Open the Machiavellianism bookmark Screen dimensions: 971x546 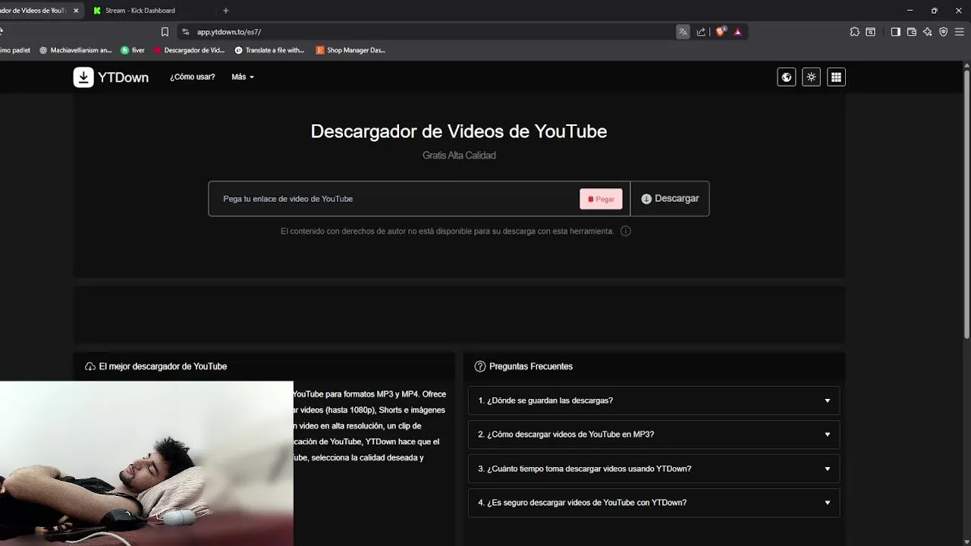[x=75, y=50]
